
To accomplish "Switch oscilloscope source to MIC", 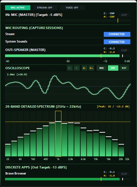I will [101, 68].
